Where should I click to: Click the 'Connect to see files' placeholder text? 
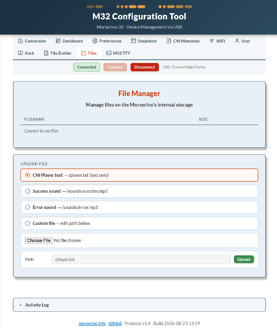(41, 131)
